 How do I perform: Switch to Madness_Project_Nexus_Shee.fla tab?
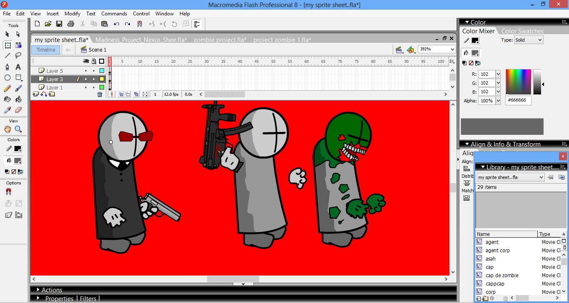point(141,40)
